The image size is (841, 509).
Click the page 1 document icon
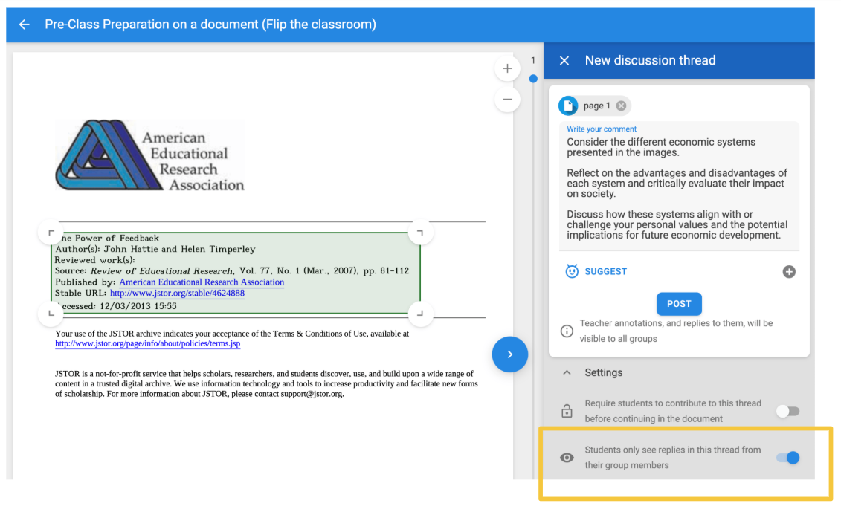coord(568,106)
